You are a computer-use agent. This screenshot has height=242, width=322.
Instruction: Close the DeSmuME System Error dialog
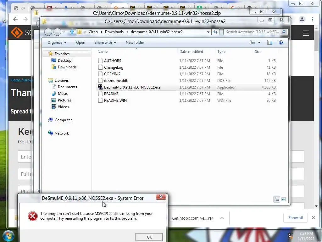[161, 197]
